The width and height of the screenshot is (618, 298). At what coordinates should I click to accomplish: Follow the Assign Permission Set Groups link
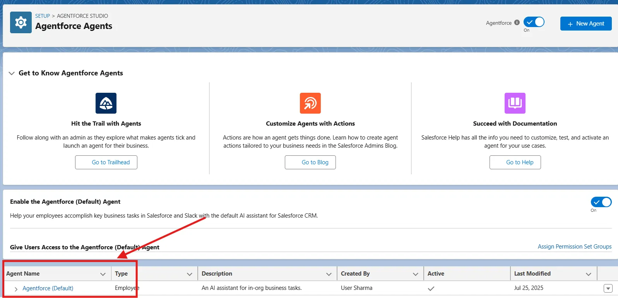pyautogui.click(x=574, y=247)
